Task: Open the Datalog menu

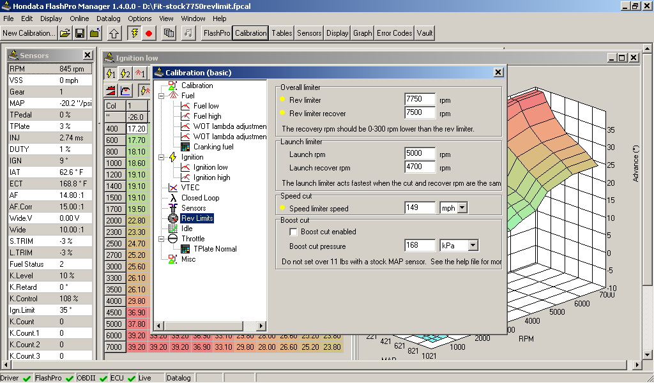Action: coord(108,19)
